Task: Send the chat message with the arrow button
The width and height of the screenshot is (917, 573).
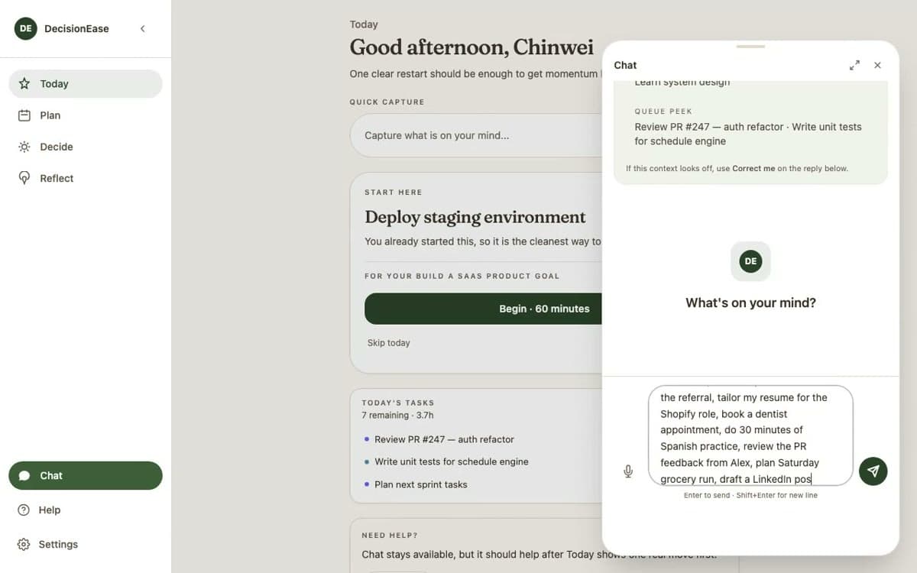Action: [x=873, y=471]
